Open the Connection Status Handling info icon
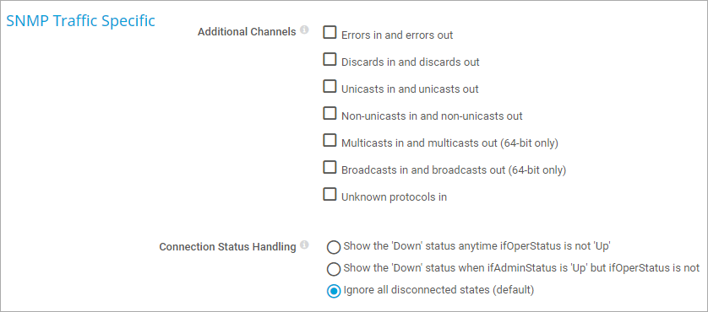This screenshot has width=708, height=312. pos(304,245)
